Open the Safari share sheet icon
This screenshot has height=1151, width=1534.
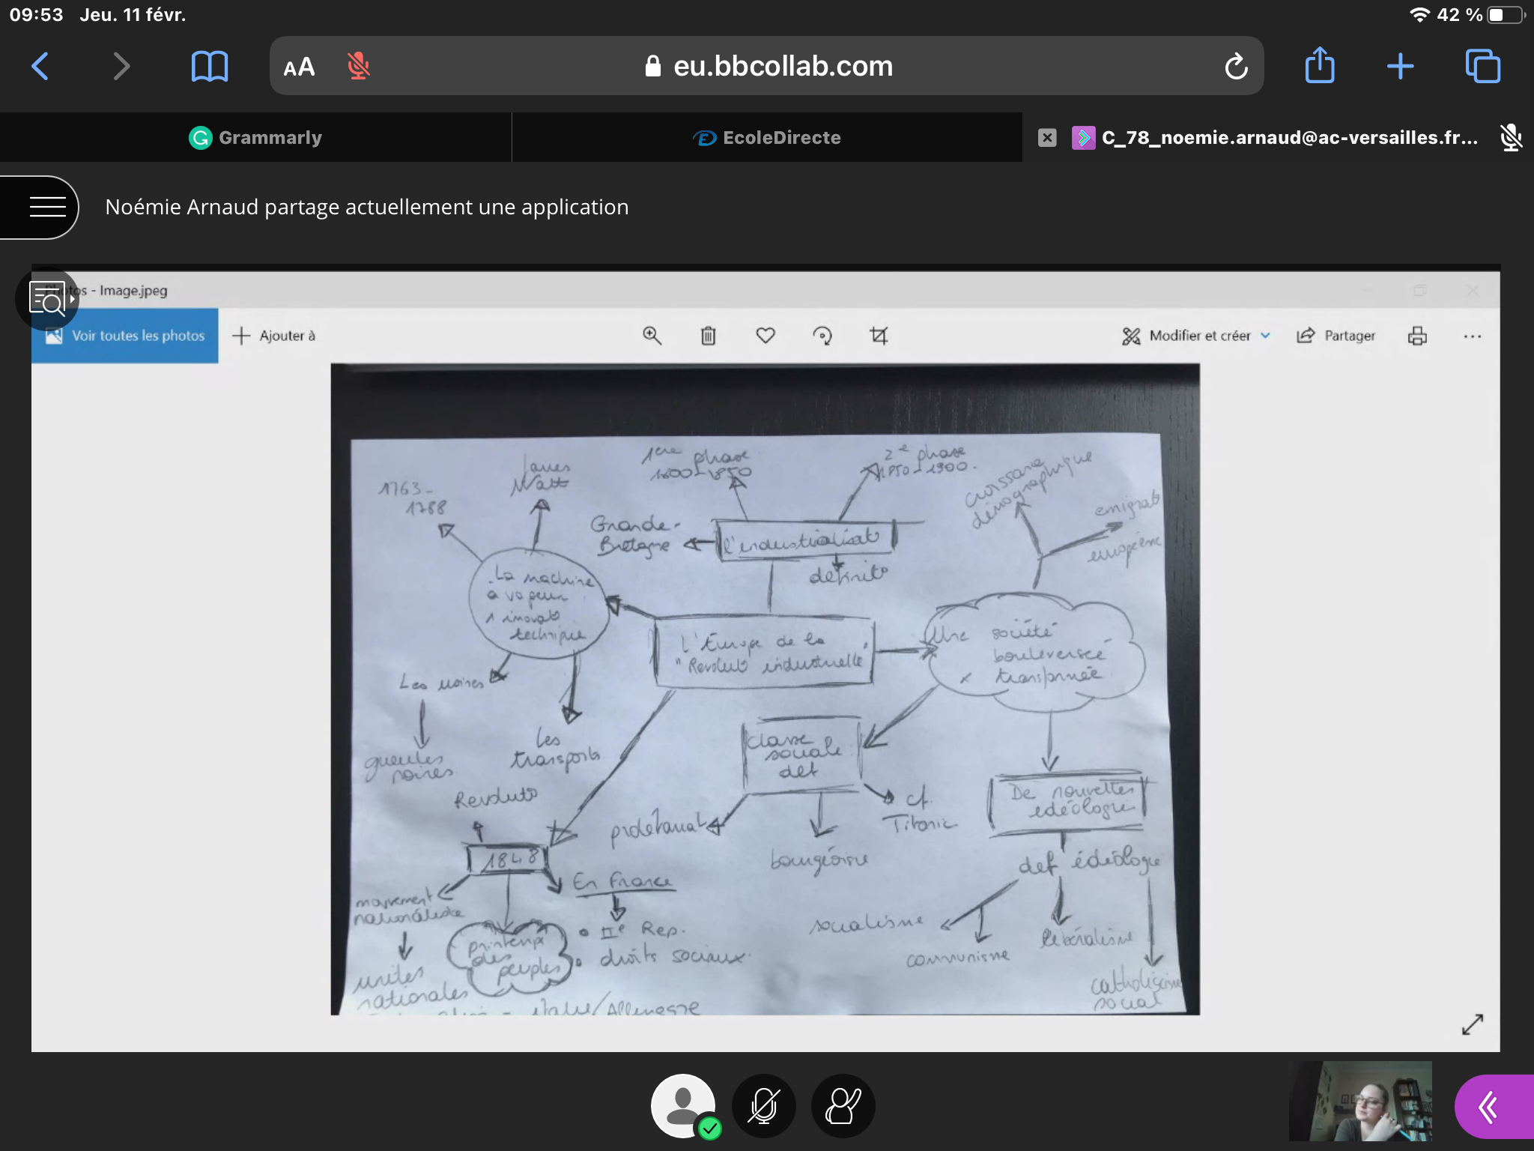tap(1320, 66)
